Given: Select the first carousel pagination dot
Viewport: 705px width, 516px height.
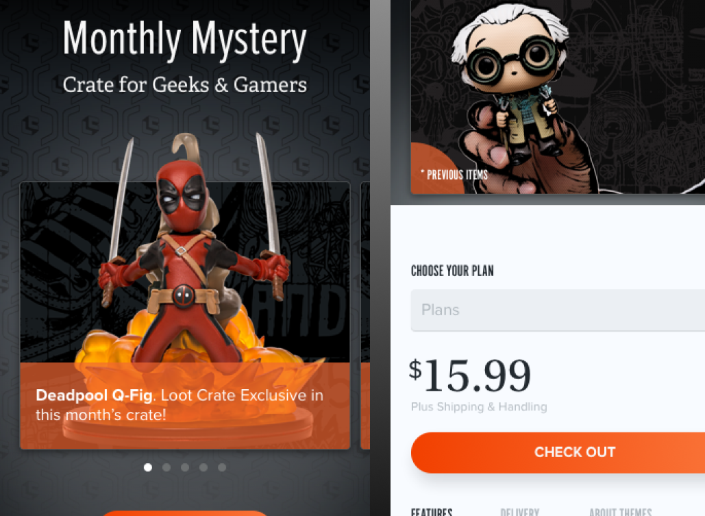Looking at the screenshot, I should 147,467.
